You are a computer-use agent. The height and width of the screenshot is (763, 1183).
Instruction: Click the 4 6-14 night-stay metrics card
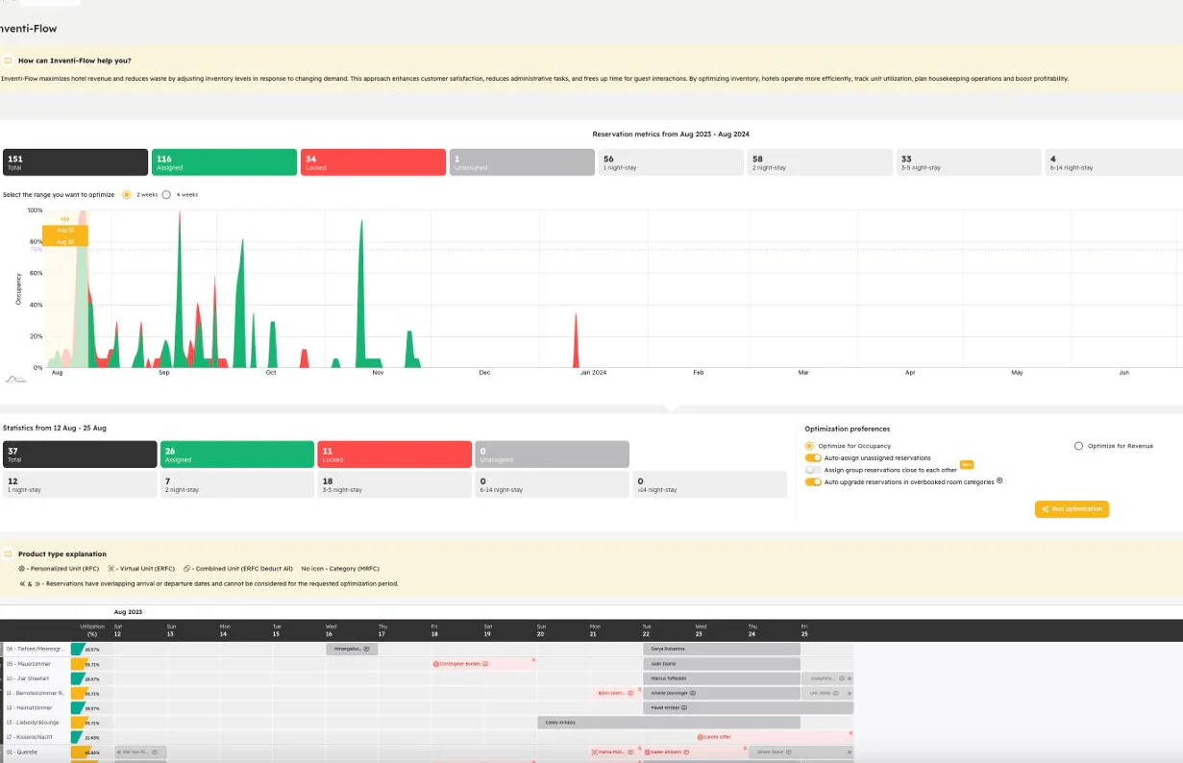(1114, 162)
